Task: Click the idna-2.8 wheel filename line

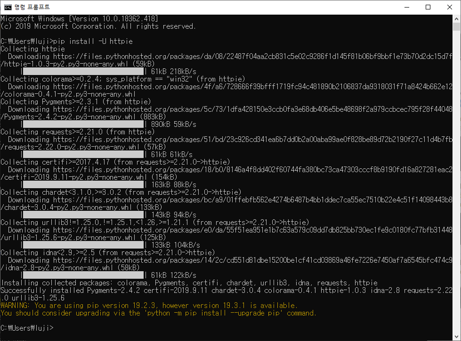Action: tap(70, 268)
